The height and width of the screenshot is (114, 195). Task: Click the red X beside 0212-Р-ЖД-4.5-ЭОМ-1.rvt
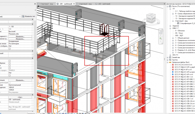click(173, 106)
